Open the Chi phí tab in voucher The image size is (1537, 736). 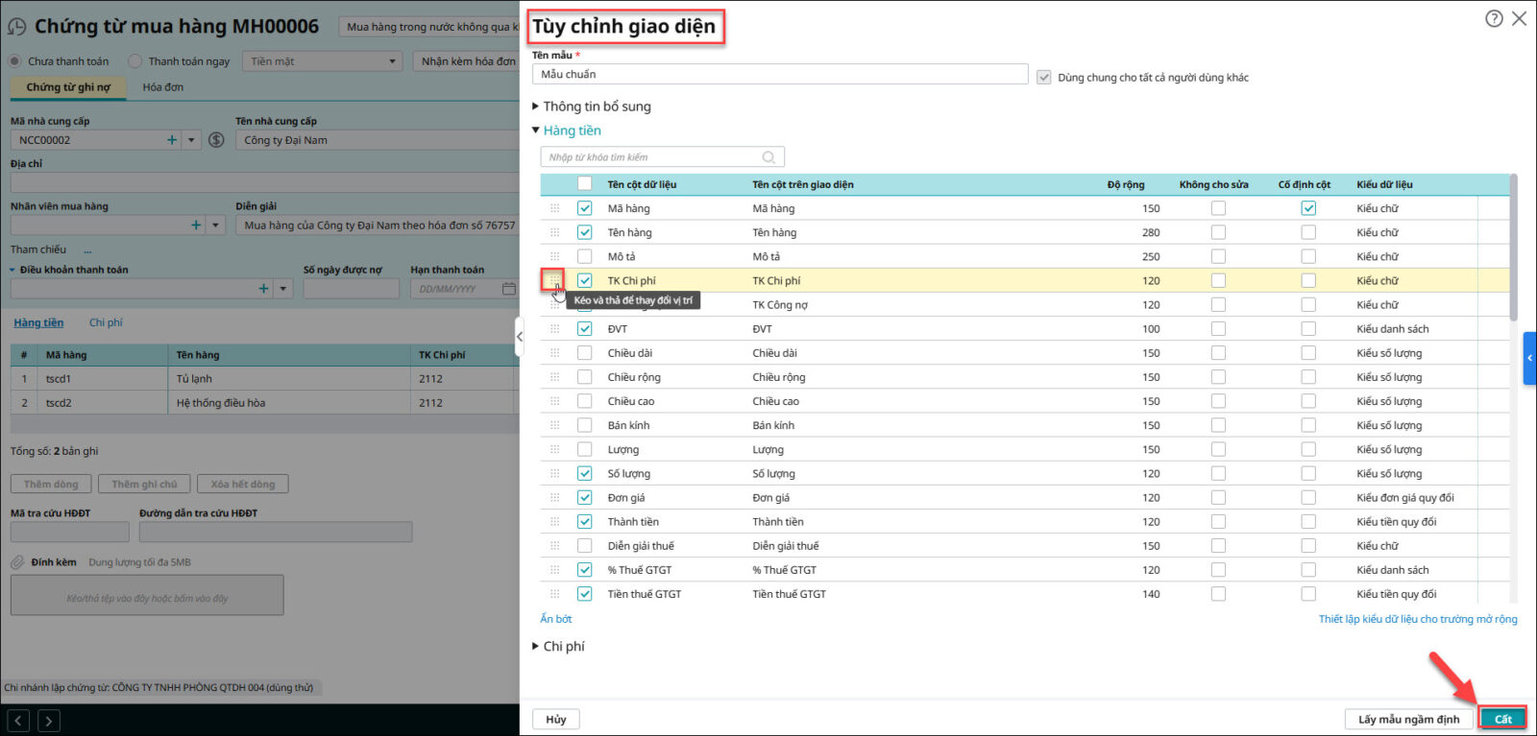click(106, 322)
